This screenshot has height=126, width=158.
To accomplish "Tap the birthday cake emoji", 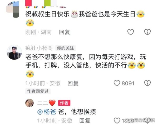I will tap(74, 14).
